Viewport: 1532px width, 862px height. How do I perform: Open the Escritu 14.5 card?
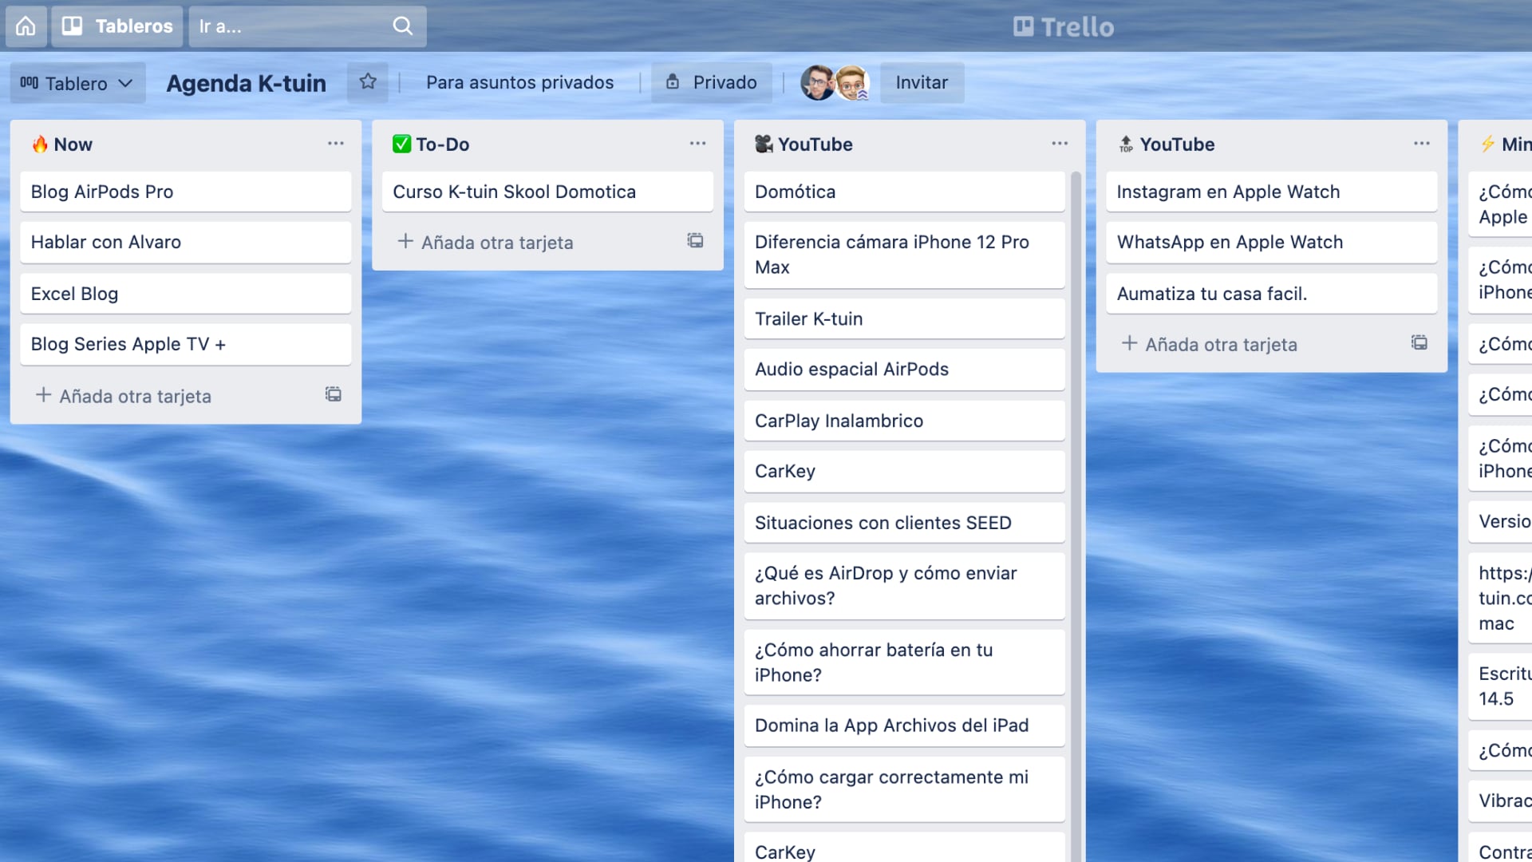1500,686
